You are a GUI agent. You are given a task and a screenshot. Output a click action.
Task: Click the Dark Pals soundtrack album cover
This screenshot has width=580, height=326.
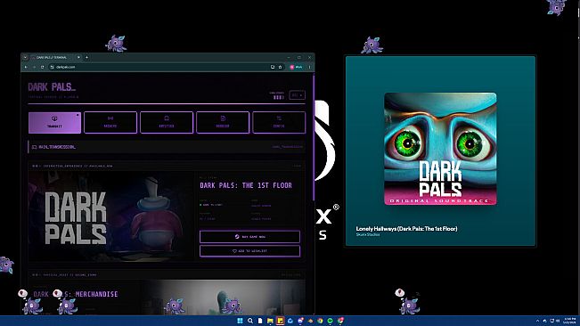440,149
